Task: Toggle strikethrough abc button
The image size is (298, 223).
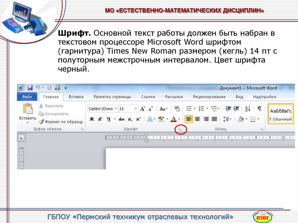Action: click(121, 119)
